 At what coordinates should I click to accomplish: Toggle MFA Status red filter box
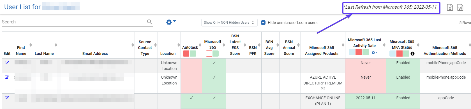tap(400, 54)
